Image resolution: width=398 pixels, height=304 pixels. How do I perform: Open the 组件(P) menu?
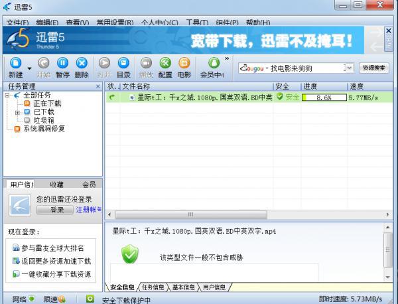pyautogui.click(x=227, y=23)
